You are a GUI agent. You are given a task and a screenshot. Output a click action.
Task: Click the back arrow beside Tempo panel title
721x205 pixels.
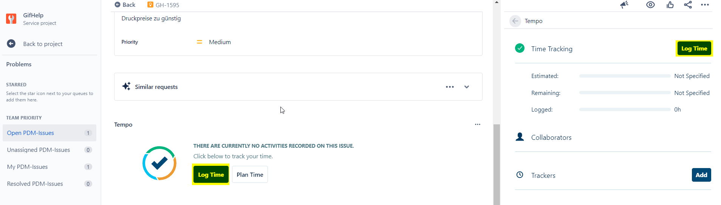pyautogui.click(x=515, y=21)
